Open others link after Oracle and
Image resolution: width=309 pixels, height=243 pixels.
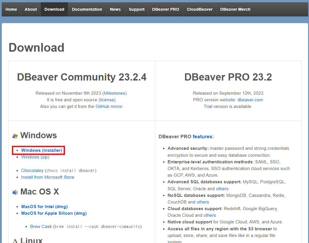coord(222,189)
